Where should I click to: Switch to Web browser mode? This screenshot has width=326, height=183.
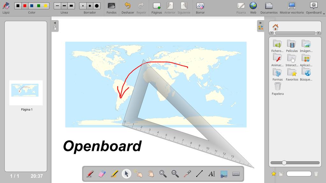(253, 8)
